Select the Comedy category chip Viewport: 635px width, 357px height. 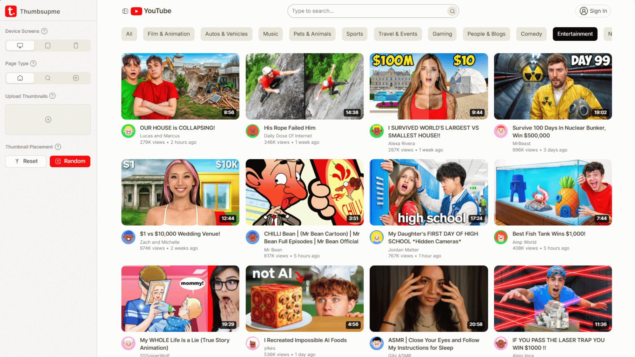pyautogui.click(x=531, y=34)
